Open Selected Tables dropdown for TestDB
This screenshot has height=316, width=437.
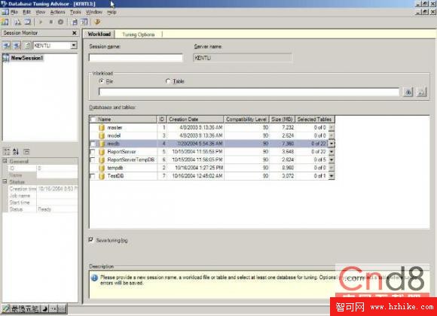pyautogui.click(x=332, y=176)
